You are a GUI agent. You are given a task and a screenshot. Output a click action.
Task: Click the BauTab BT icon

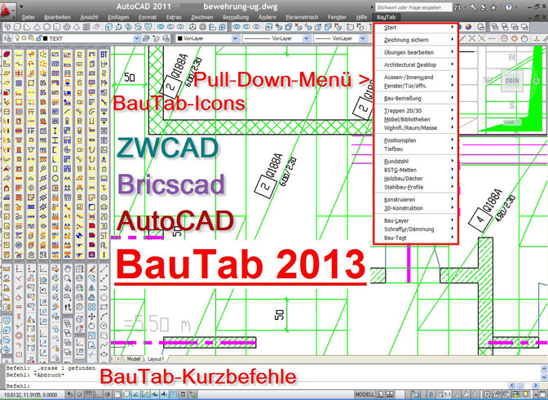[x=104, y=54]
